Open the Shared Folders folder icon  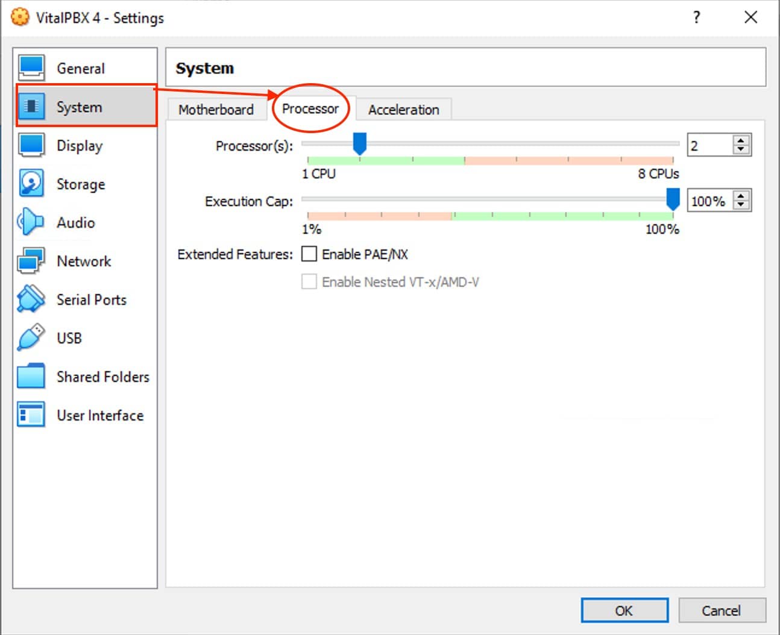pyautogui.click(x=31, y=377)
